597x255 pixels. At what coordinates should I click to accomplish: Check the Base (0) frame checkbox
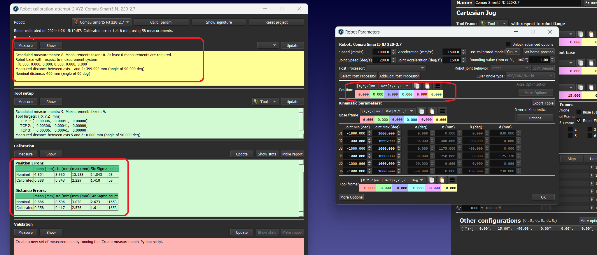click(579, 112)
